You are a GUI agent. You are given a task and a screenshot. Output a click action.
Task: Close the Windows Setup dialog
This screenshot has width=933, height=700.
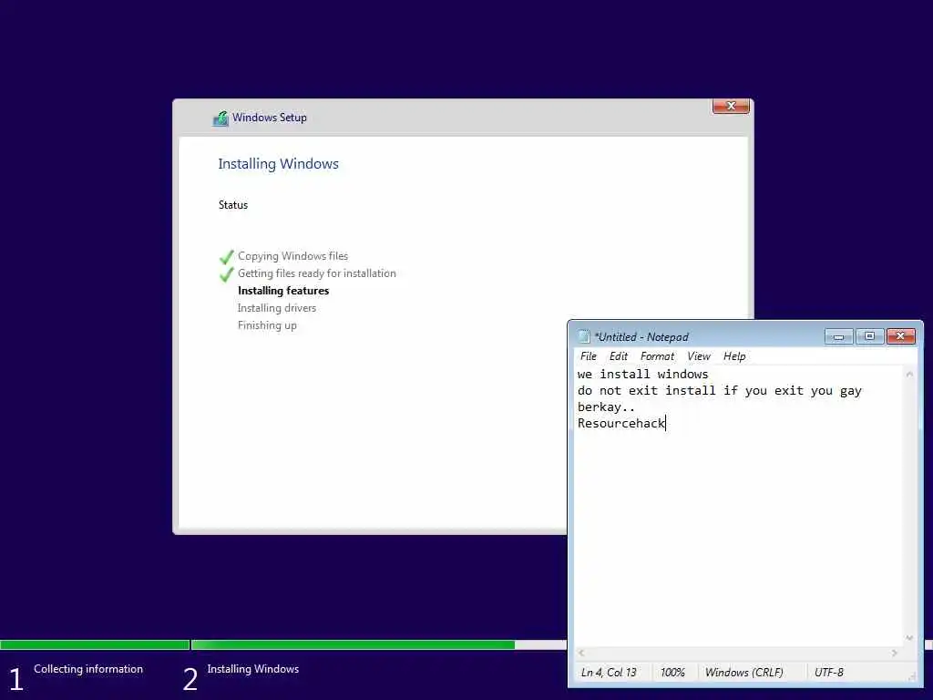[731, 106]
